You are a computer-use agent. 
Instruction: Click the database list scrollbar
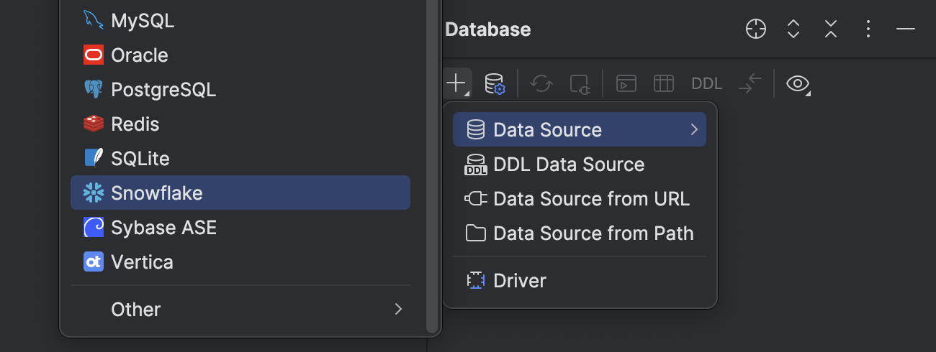point(432,165)
